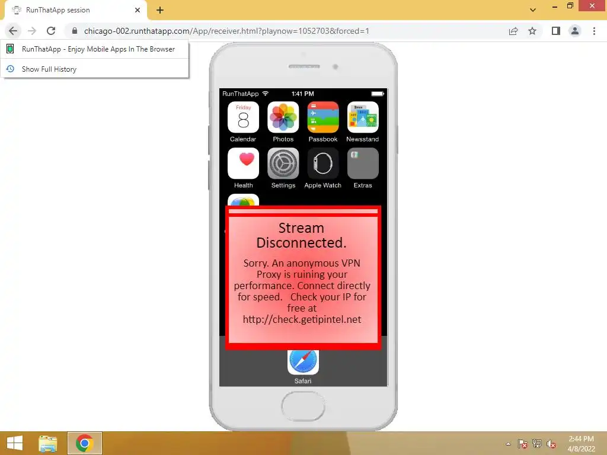Click the browser back arrow

[13, 31]
